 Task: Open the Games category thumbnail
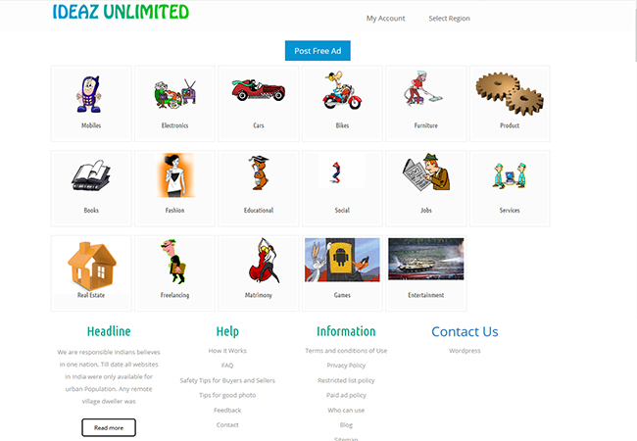342,260
